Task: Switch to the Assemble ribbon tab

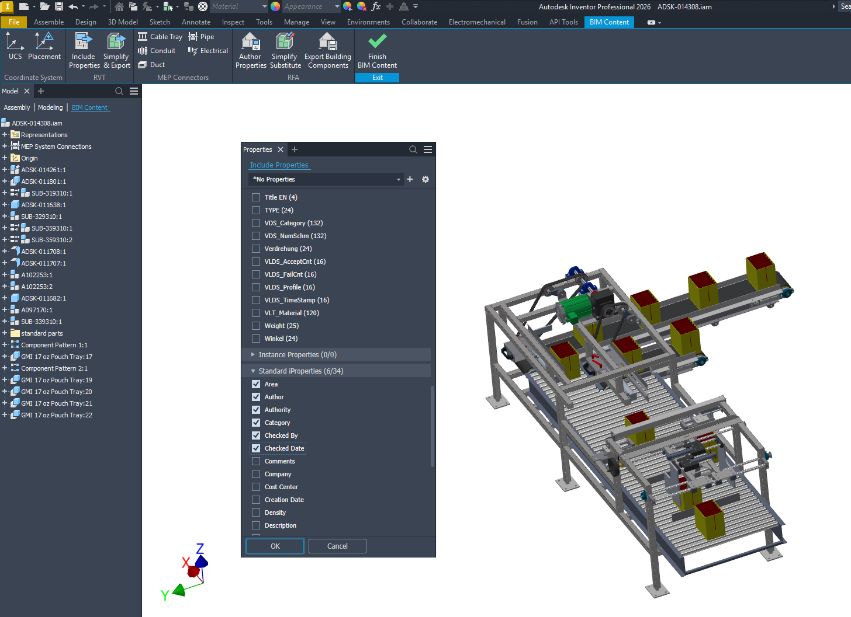Action: click(x=49, y=22)
